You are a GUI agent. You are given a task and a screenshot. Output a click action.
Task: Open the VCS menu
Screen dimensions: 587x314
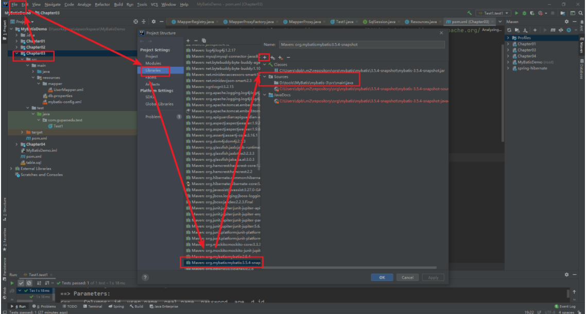click(x=154, y=5)
